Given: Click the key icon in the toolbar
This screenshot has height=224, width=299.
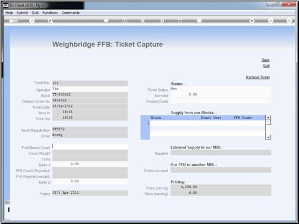Looking at the screenshot, I should click(x=13, y=21).
